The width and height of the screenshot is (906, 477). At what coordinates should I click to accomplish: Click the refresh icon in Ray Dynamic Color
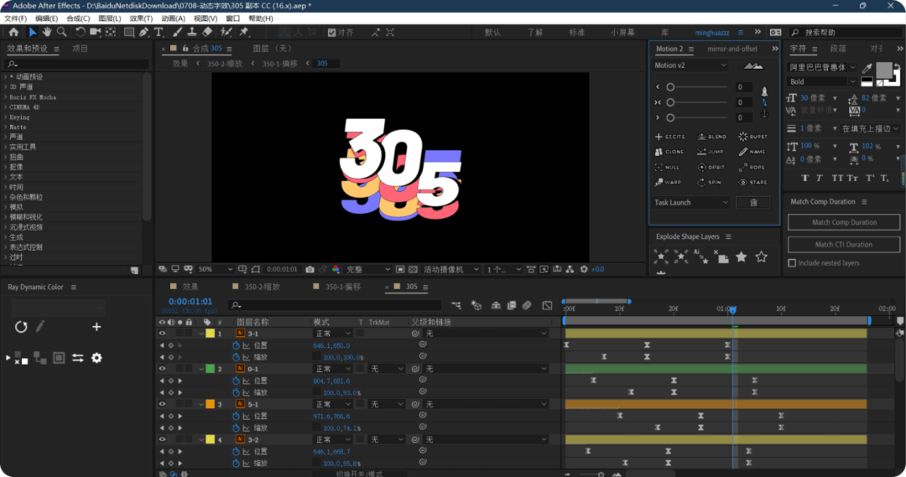21,327
